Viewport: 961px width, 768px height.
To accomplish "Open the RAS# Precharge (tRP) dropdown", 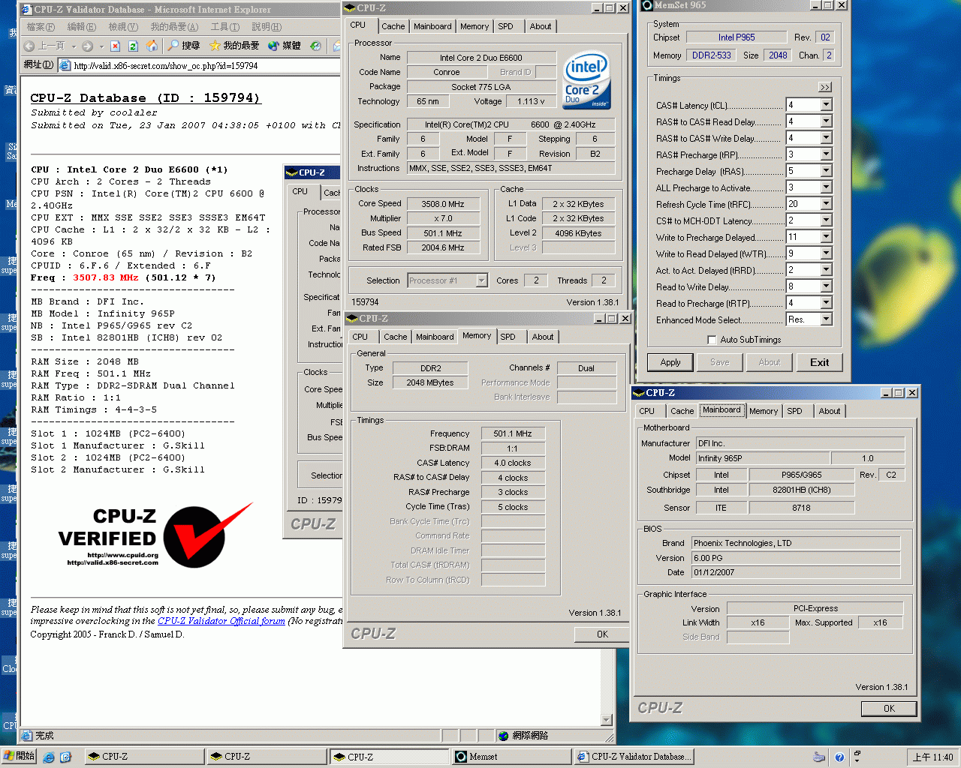I will pyautogui.click(x=826, y=154).
